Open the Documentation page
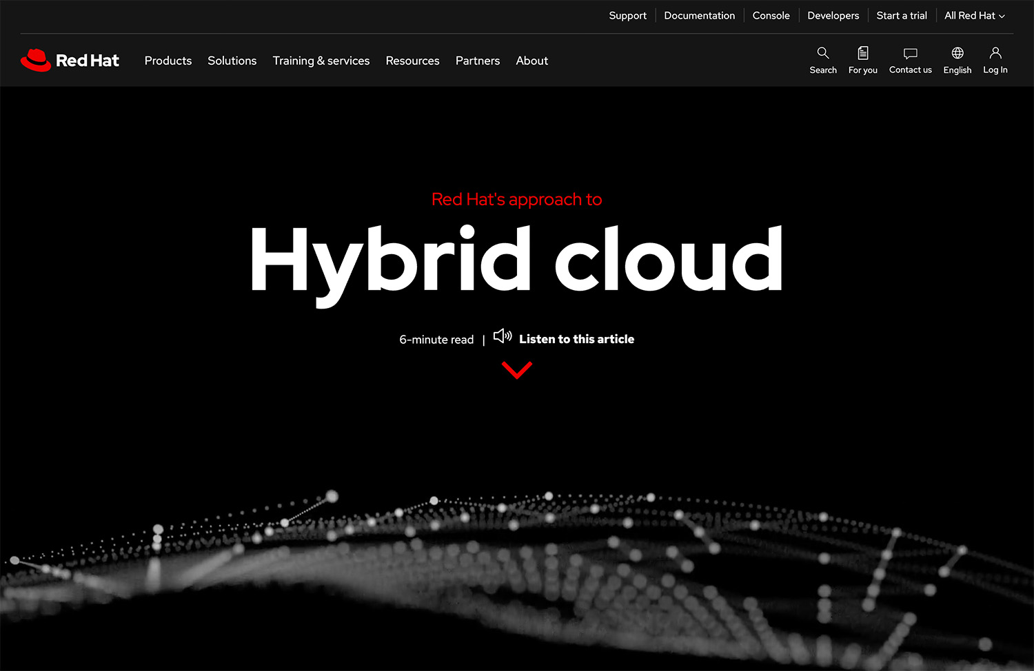 pos(699,15)
